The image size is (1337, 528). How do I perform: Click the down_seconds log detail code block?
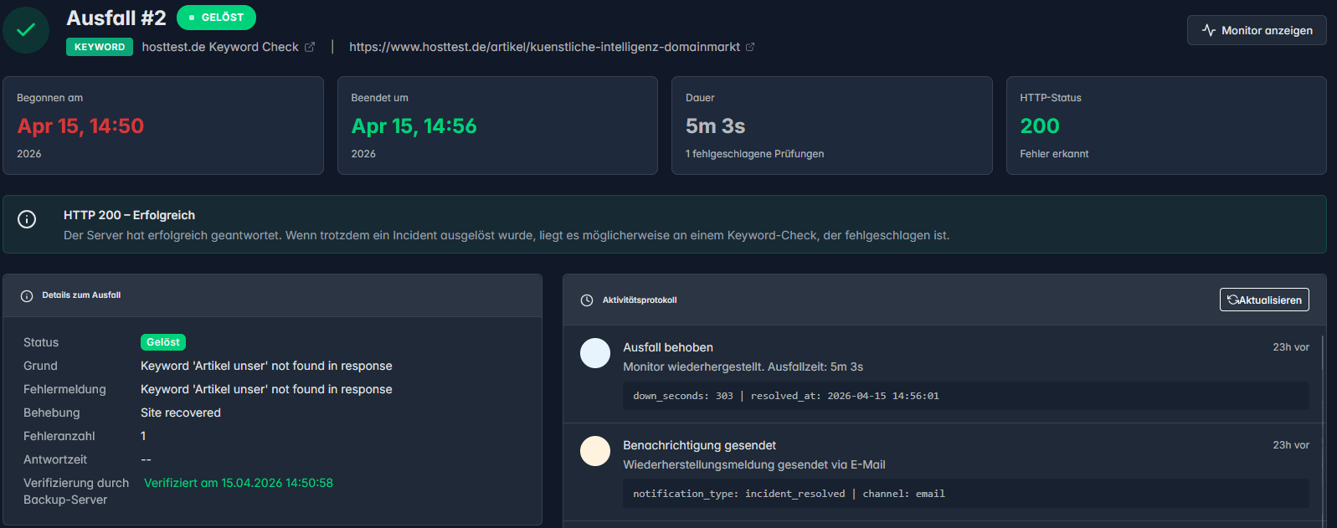tap(965, 396)
